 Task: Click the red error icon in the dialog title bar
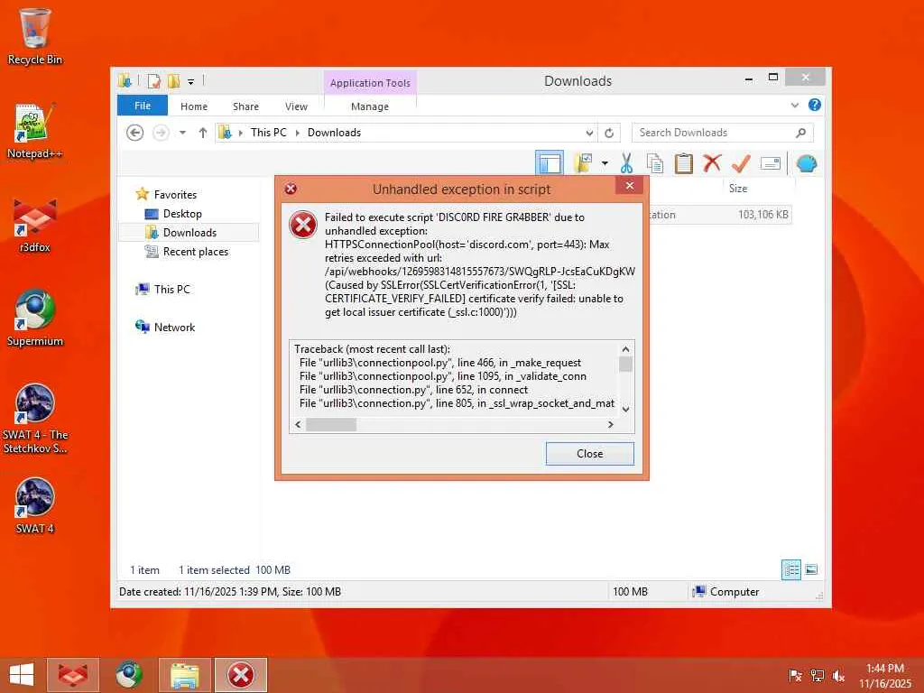[x=291, y=189]
